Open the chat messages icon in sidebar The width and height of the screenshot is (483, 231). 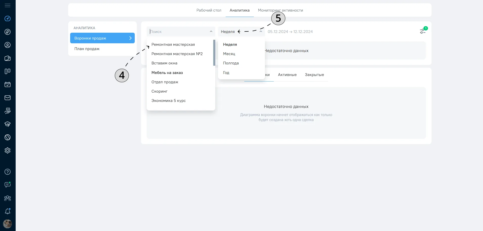pyautogui.click(x=8, y=185)
